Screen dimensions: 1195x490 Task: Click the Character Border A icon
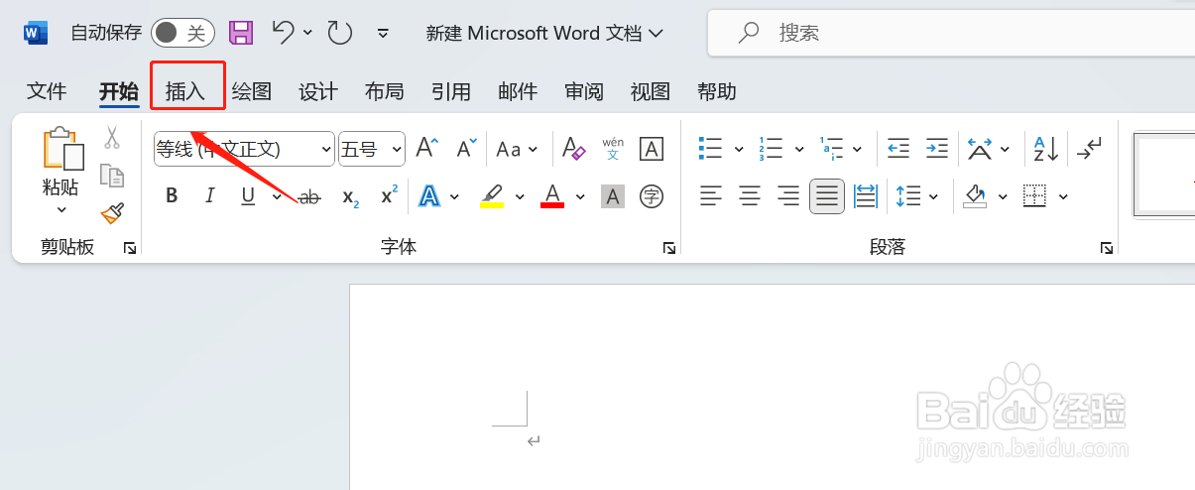click(x=652, y=149)
